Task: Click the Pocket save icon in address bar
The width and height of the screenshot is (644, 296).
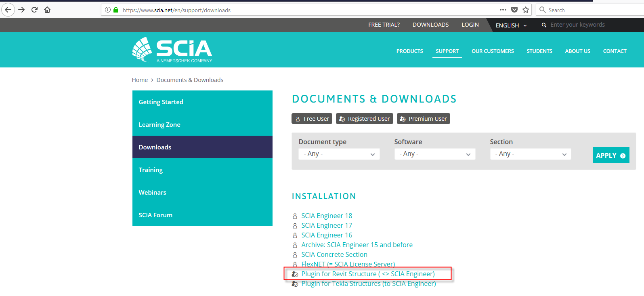Action: click(x=514, y=10)
